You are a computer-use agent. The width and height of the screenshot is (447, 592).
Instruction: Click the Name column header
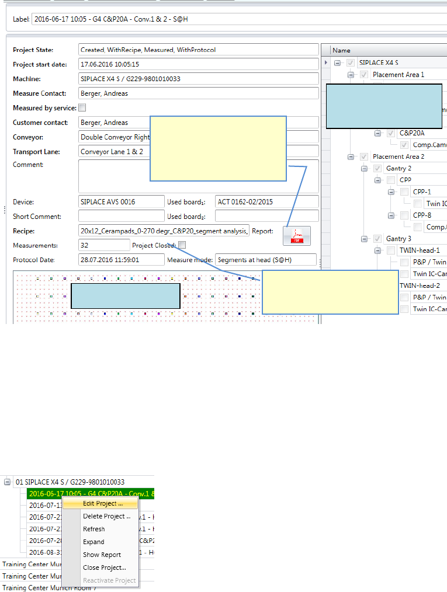coord(388,50)
